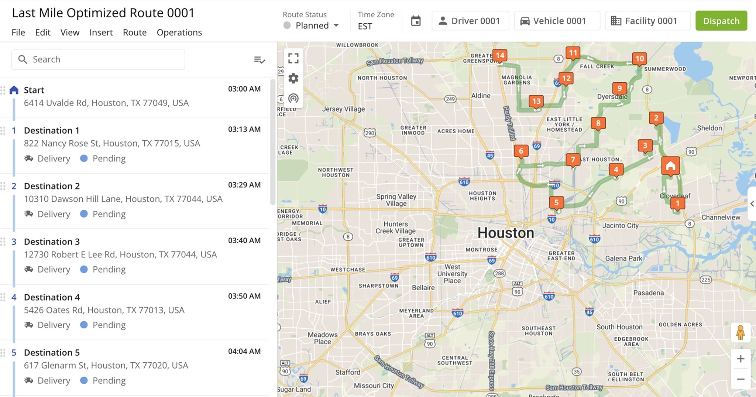Image resolution: width=756 pixels, height=397 pixels.
Task: Toggle the Pending status dot on Destination 1
Action: (84, 158)
